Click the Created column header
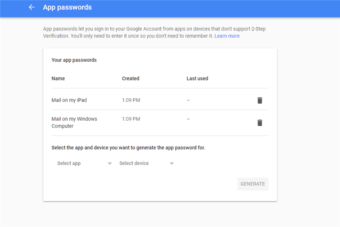Screen dimensions: 340x227 (131, 79)
